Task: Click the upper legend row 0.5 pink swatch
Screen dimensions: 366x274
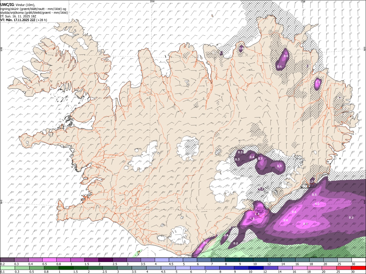Action: [x=49, y=260]
